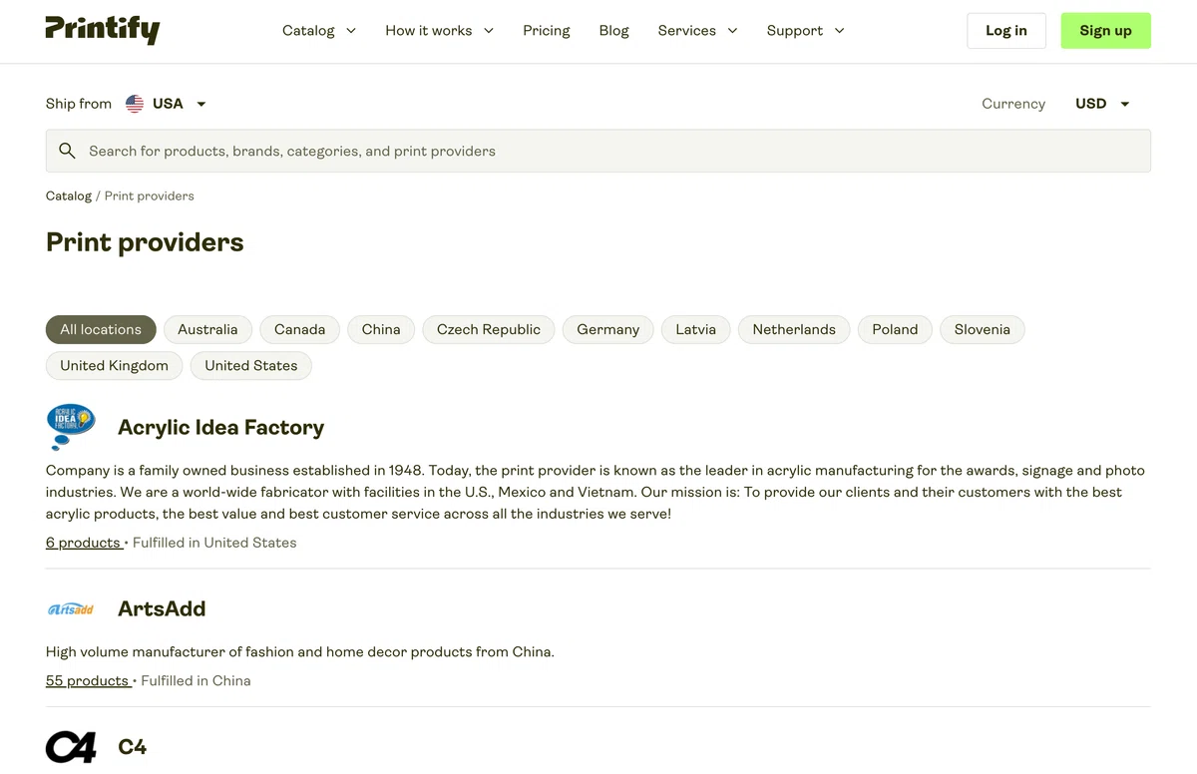This screenshot has width=1197, height=774.
Task: Filter providers by Germany
Action: [608, 329]
